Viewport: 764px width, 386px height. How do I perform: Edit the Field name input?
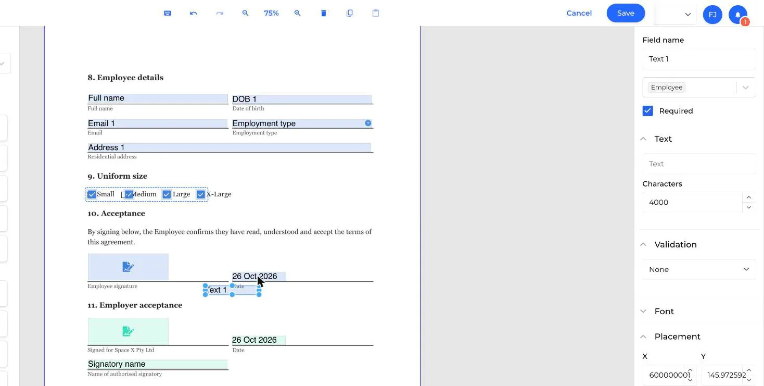(x=698, y=59)
